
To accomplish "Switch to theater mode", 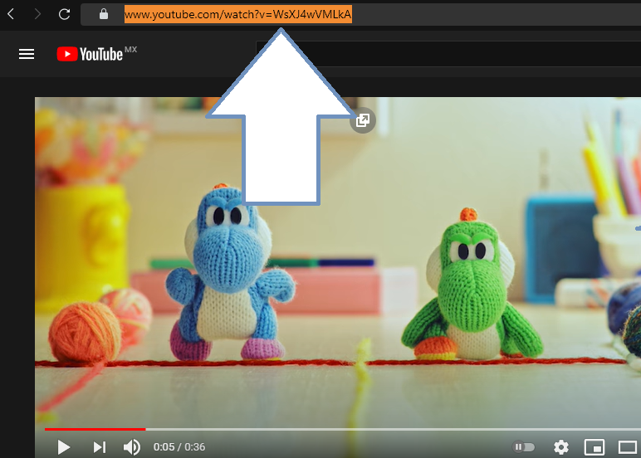I will pos(628,447).
